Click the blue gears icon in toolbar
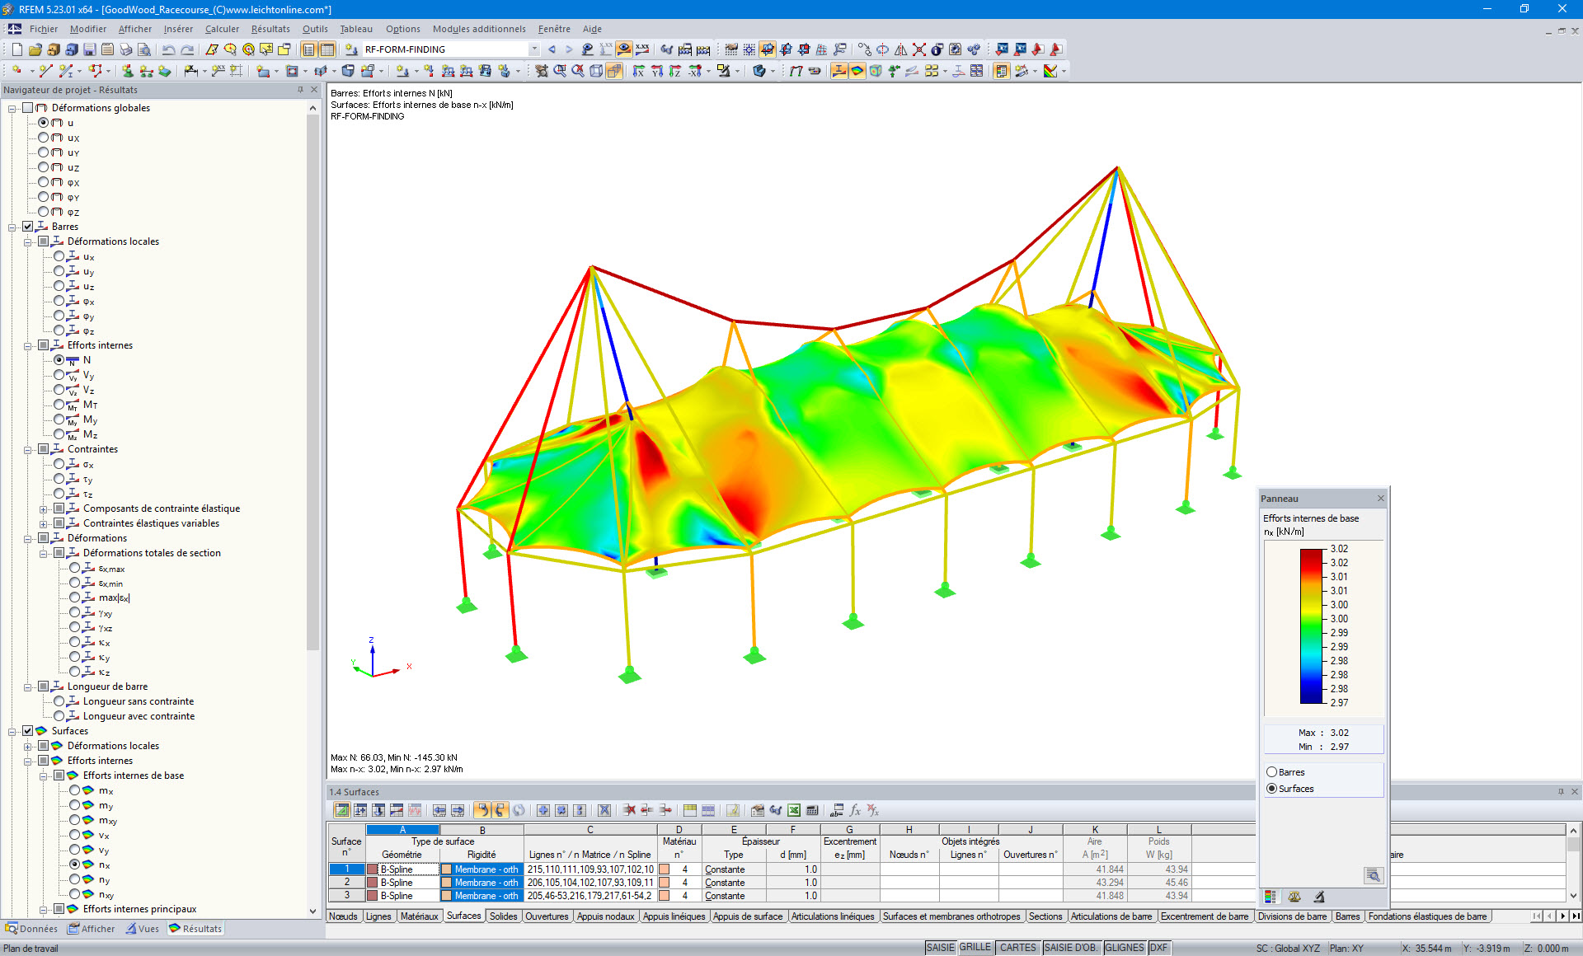 974,49
